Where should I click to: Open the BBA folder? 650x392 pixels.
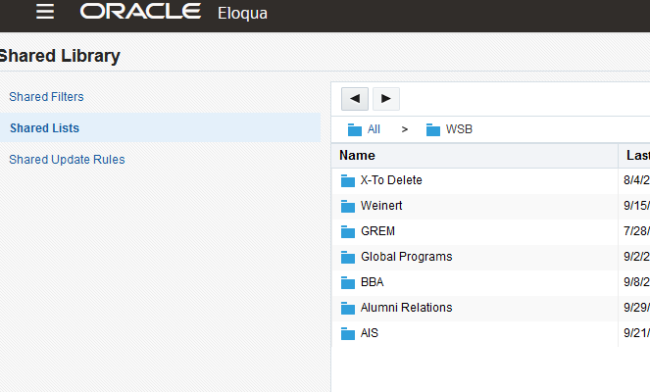tap(372, 282)
